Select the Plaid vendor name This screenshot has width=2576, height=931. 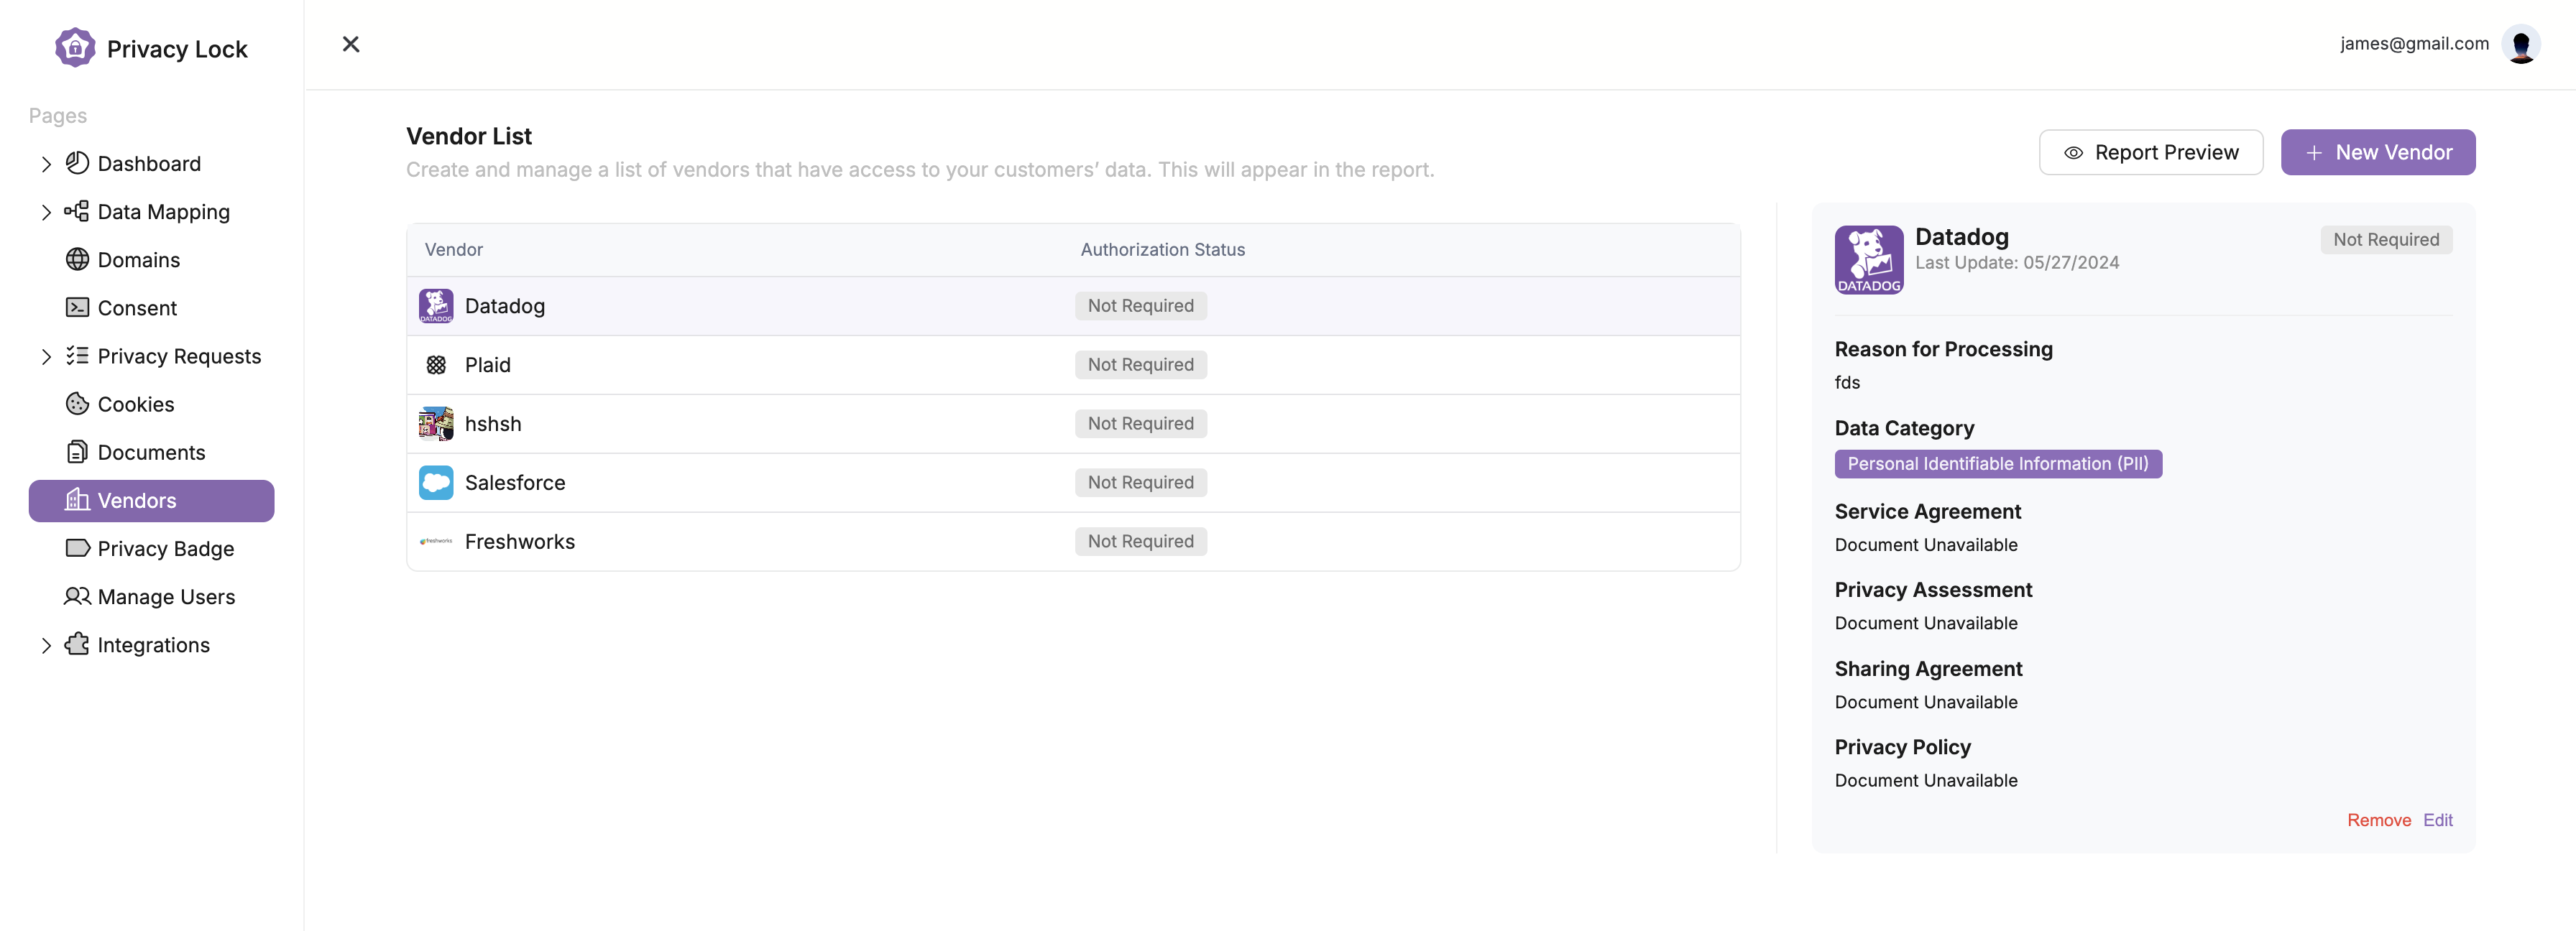pyautogui.click(x=488, y=365)
